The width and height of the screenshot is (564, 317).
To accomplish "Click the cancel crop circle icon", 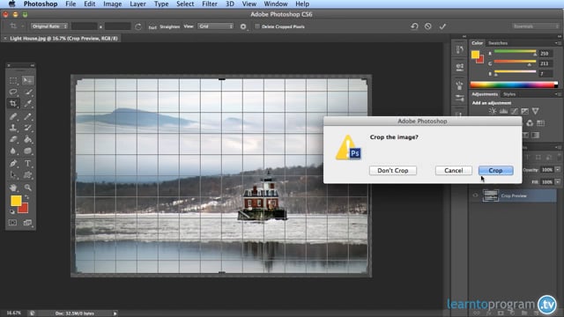I will tap(427, 26).
